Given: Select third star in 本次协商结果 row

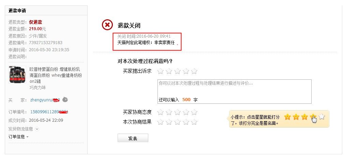Looking at the screenshot, I should pyautogui.click(x=177, y=122).
